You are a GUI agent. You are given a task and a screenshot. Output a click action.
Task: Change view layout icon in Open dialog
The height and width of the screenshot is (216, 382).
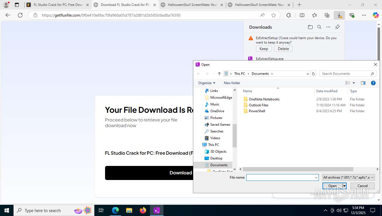click(348, 83)
